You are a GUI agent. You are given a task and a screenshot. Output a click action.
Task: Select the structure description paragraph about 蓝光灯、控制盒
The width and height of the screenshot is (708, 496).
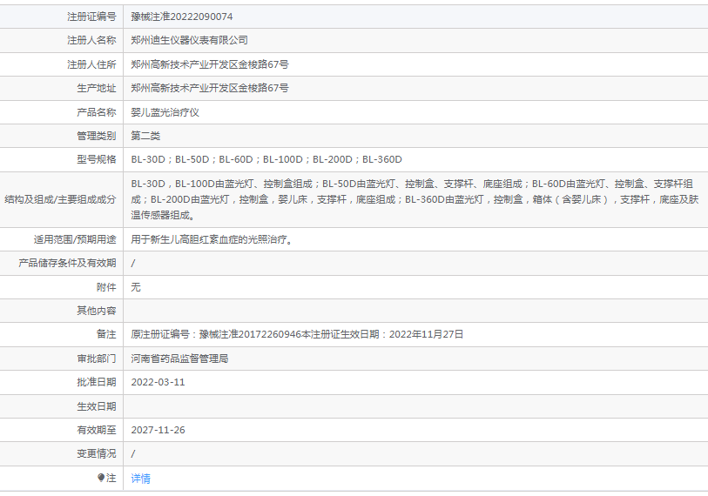click(x=415, y=199)
